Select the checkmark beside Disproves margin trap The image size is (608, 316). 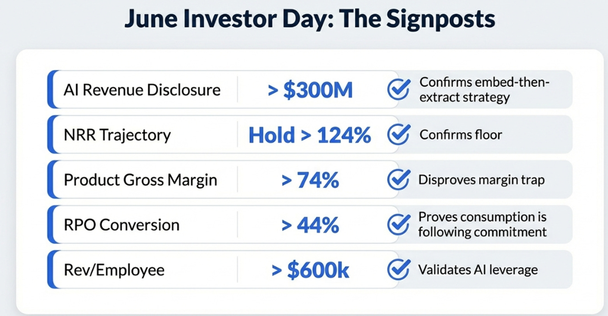(398, 180)
